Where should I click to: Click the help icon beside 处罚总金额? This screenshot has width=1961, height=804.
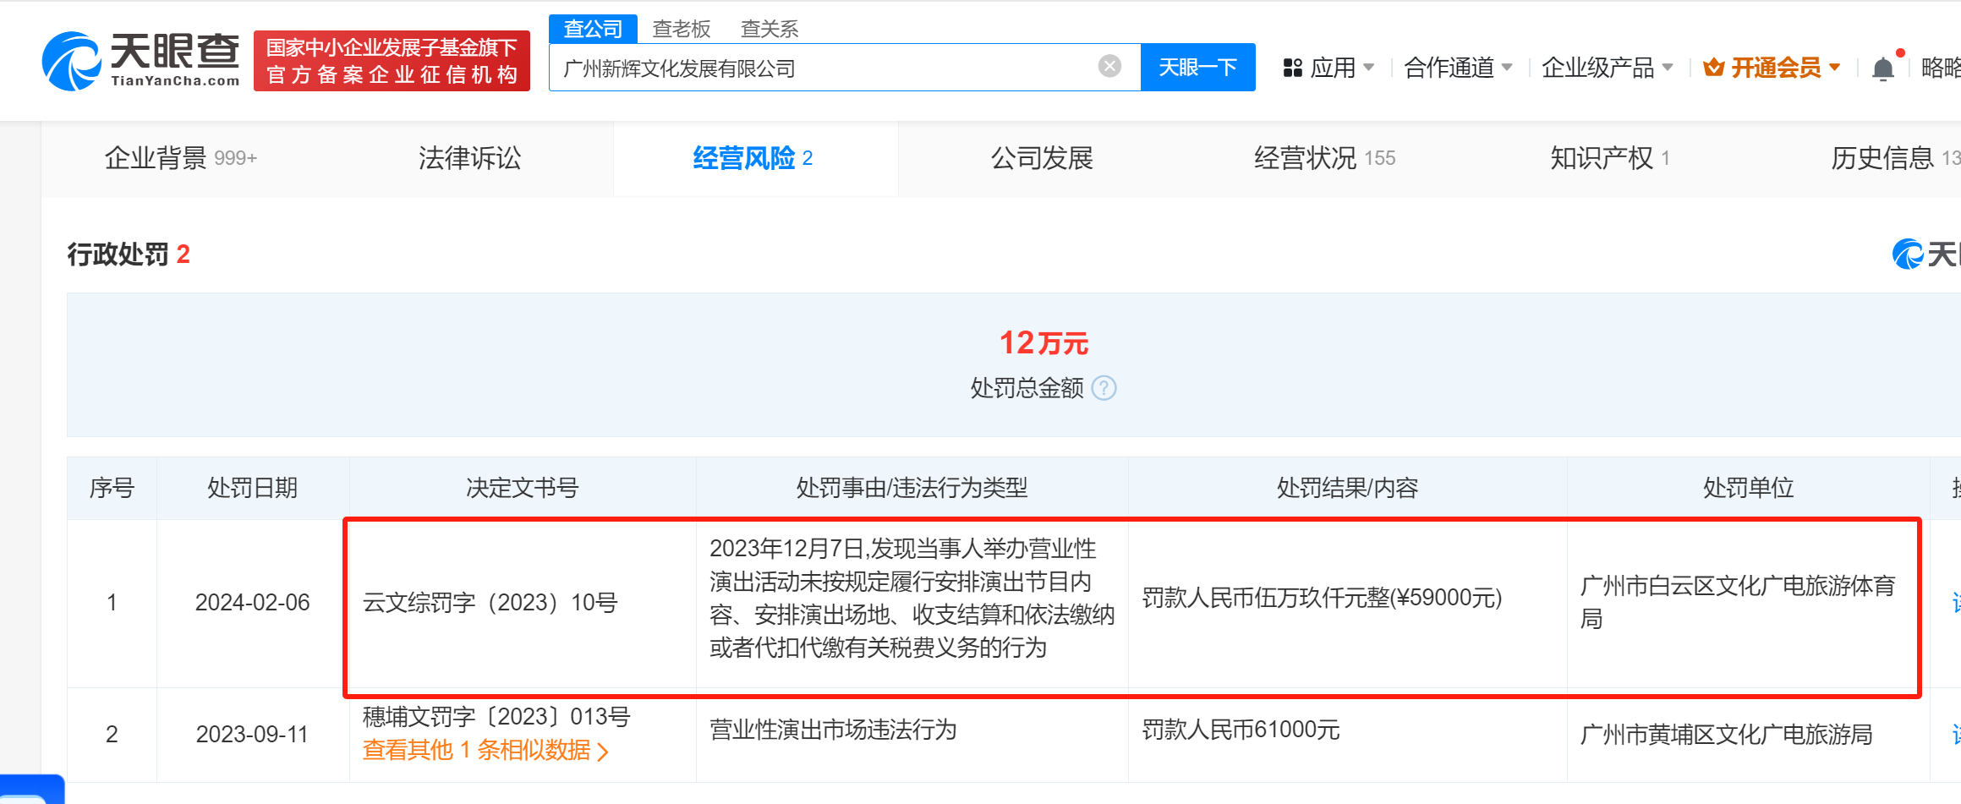pyautogui.click(x=1104, y=388)
